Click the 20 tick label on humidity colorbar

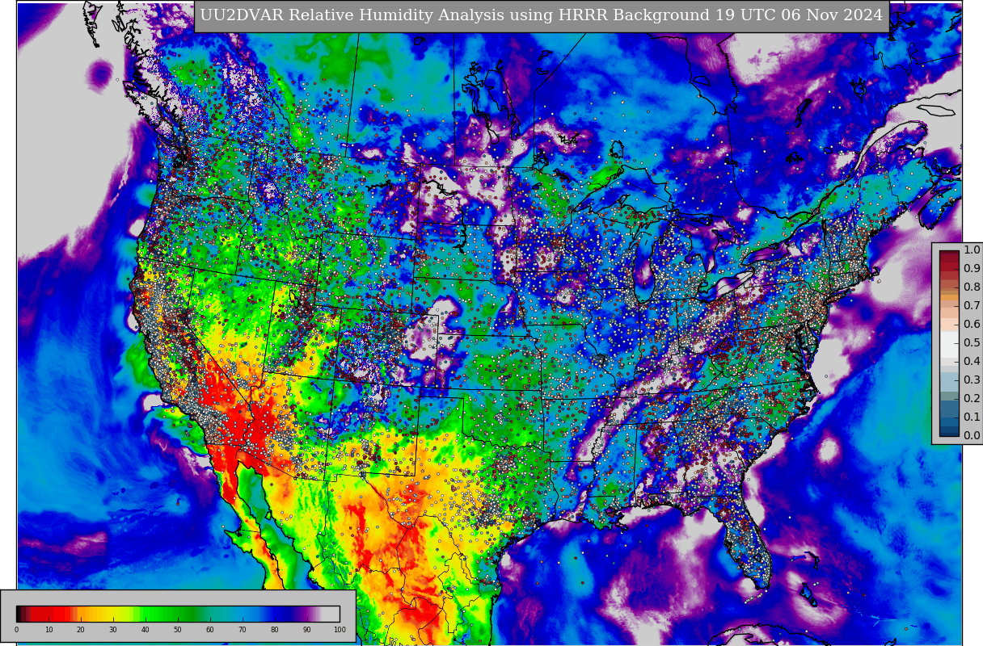[x=81, y=630]
